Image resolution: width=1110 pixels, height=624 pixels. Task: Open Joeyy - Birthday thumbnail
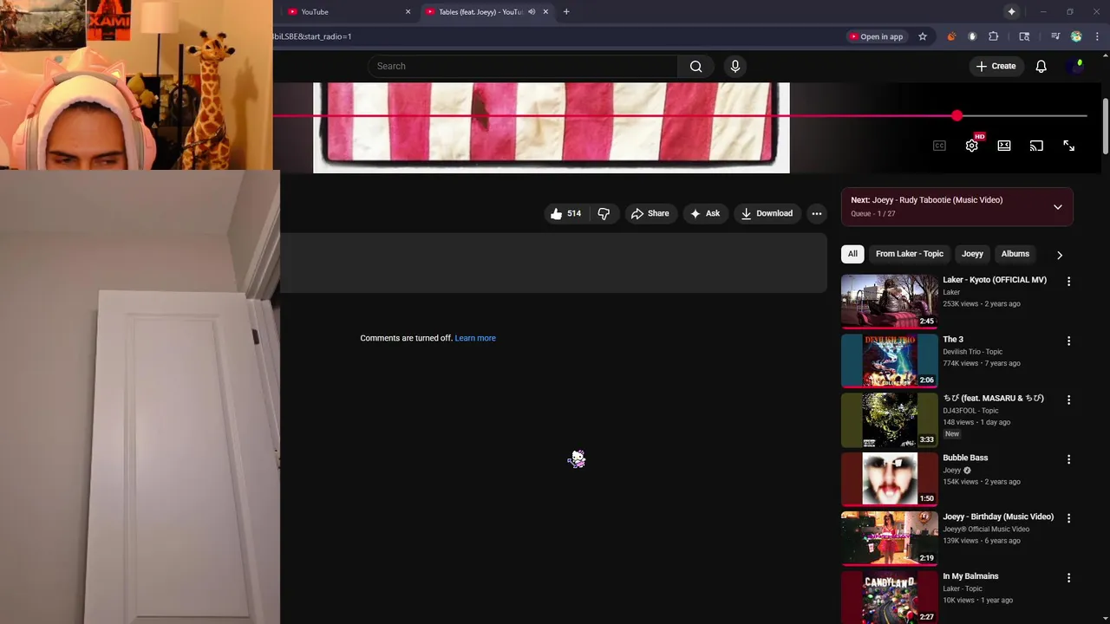pyautogui.click(x=889, y=538)
